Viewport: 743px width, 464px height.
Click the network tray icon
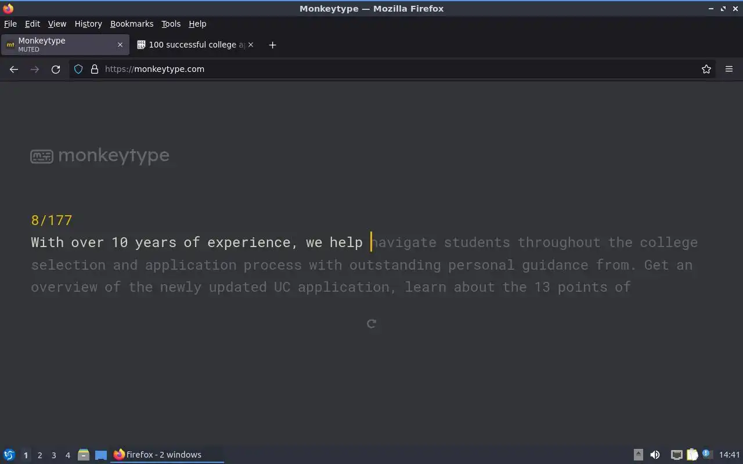[676, 455]
